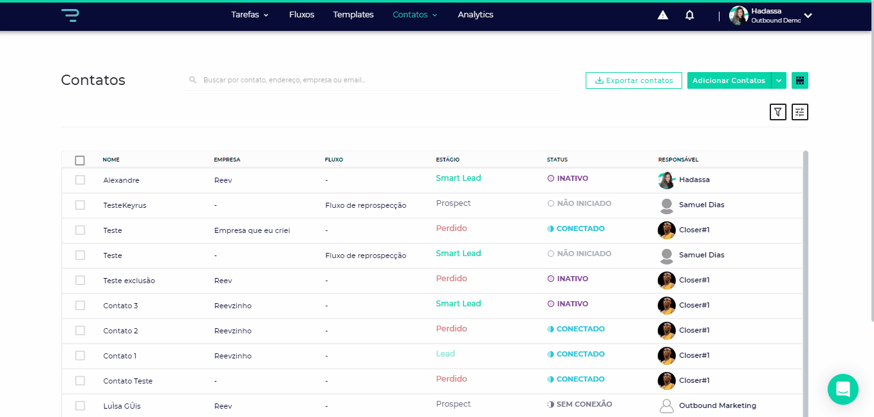The image size is (874, 417).
Task: Click Hadassa's profile avatar in the header
Action: pyautogui.click(x=738, y=15)
